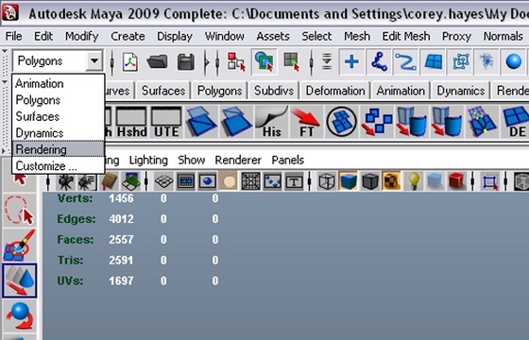Toggle Snap to curves icon

pos(379,61)
